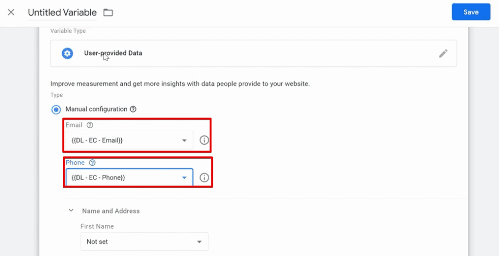499x256 pixels.
Task: Open the info icon next to Phone field
Action: 204,178
